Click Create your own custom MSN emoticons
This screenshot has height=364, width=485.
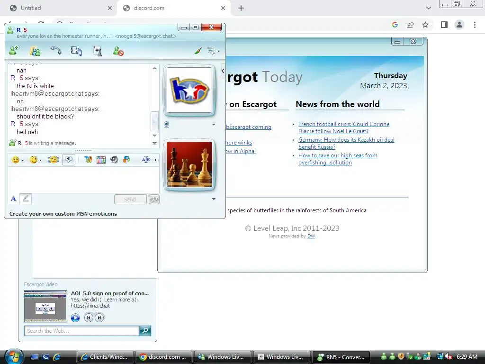[x=63, y=214]
